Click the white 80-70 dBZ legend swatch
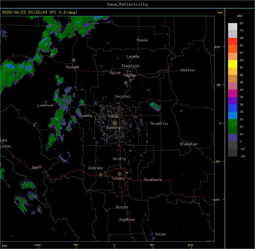255x249 pixels. point(233,27)
